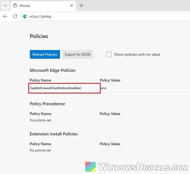Click Policy Value header under Policy Precedence
190x174 pixels.
click(110, 114)
